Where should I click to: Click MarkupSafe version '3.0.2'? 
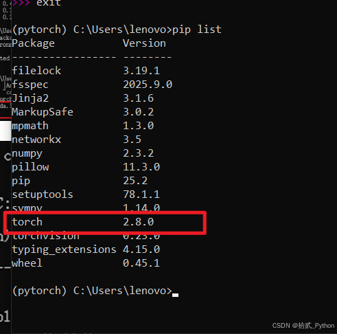[x=138, y=112]
